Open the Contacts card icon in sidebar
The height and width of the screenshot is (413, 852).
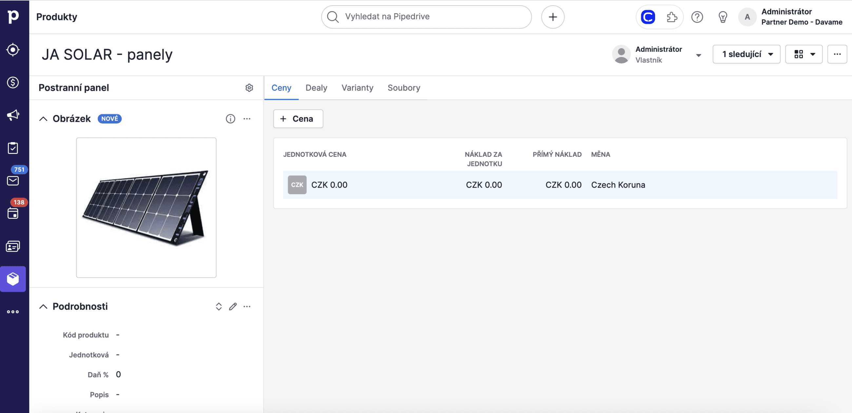[x=13, y=246]
